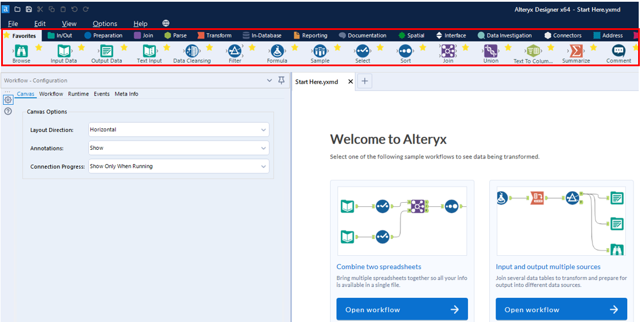Toggle favorite star next to Filter
Image resolution: width=641 pixels, height=322 pixels.
coord(252,47)
